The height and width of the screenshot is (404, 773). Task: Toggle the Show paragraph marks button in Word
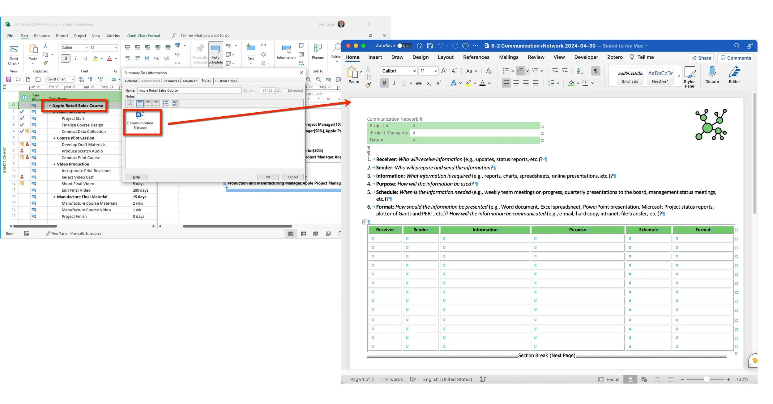tap(596, 71)
